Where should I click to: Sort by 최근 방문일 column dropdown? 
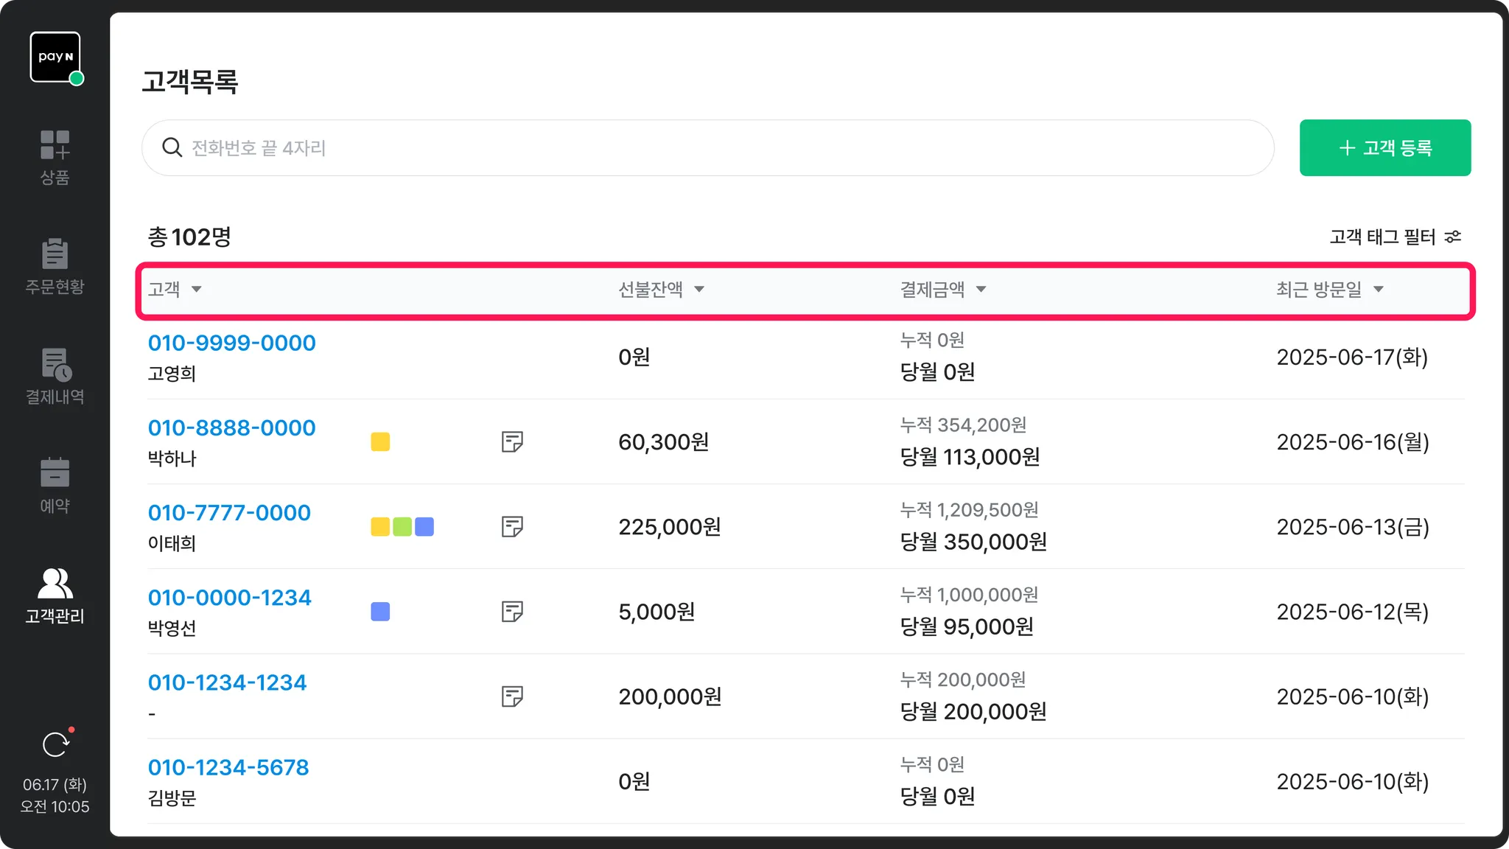click(1378, 290)
